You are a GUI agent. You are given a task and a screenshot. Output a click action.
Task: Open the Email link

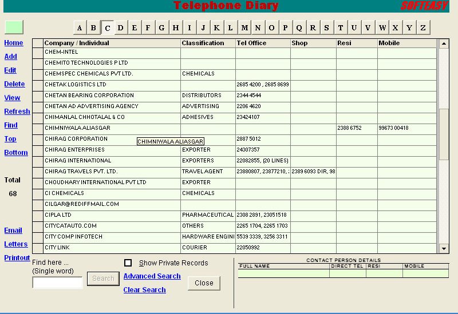[13, 230]
